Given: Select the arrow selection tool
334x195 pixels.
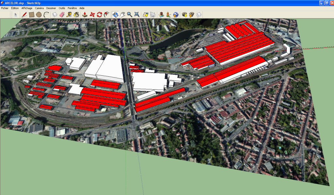Looking at the screenshot, I should pos(15,14).
